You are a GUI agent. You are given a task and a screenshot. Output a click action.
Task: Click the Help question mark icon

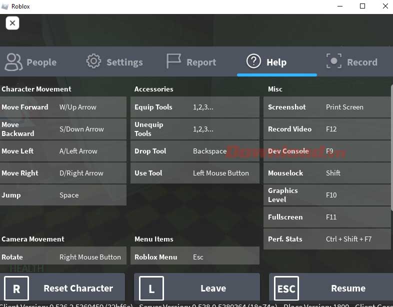(253, 61)
